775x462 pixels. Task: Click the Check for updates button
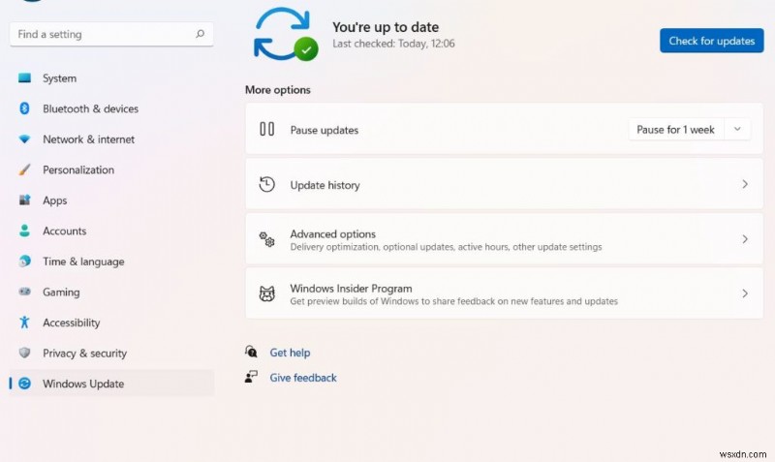(x=712, y=41)
